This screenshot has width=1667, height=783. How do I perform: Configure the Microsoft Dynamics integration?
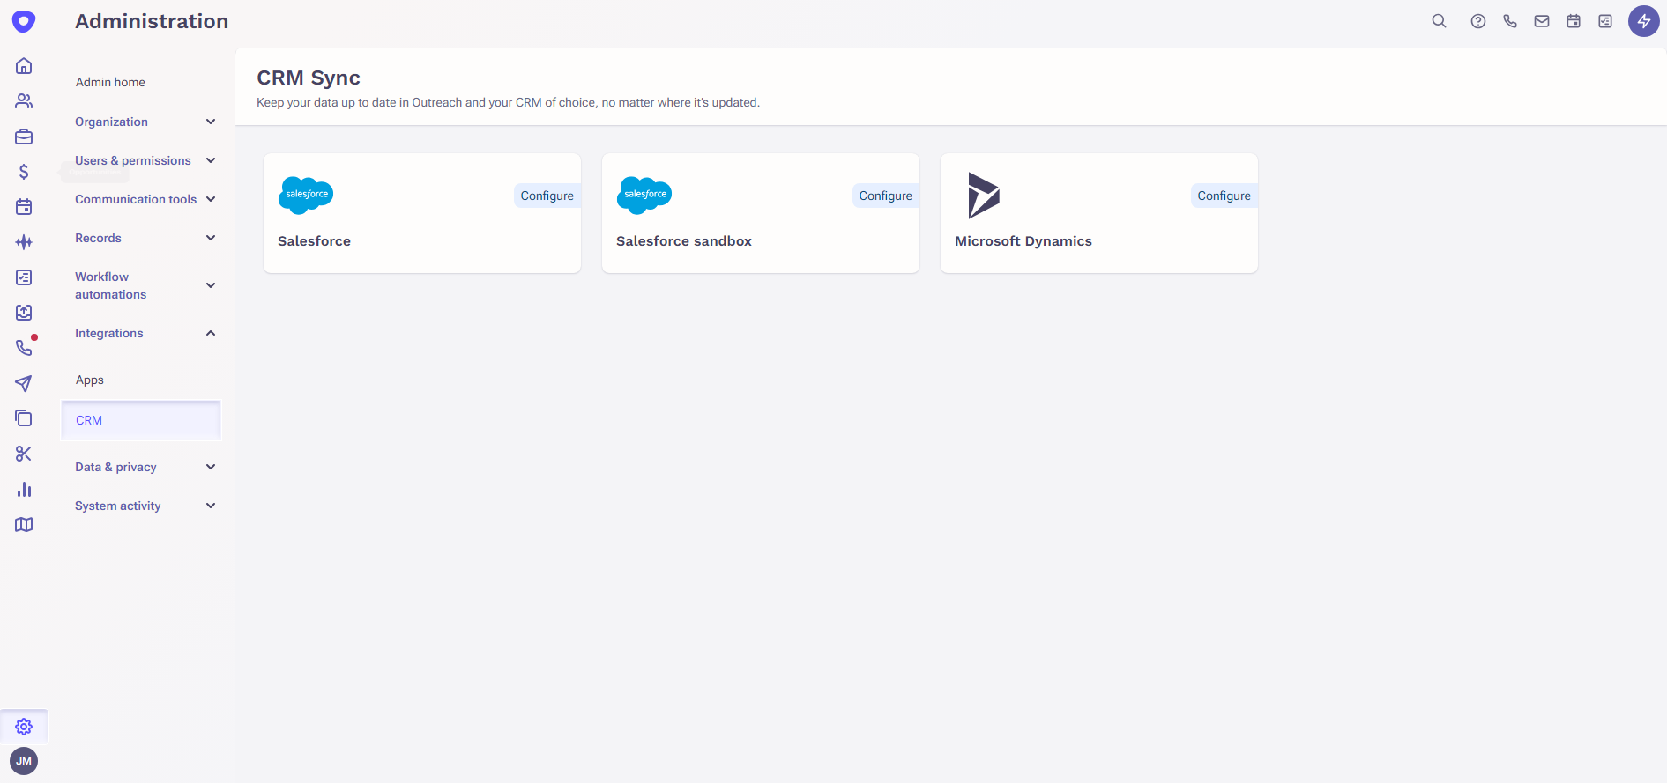1224,196
